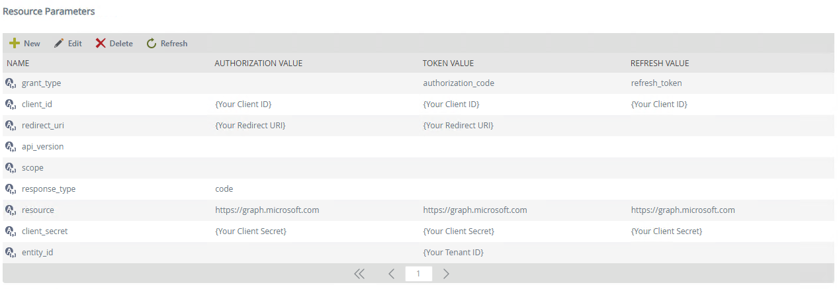Image resolution: width=839 pixels, height=289 pixels.
Task: Click the parameter icon beside grant_type
Action: click(10, 83)
